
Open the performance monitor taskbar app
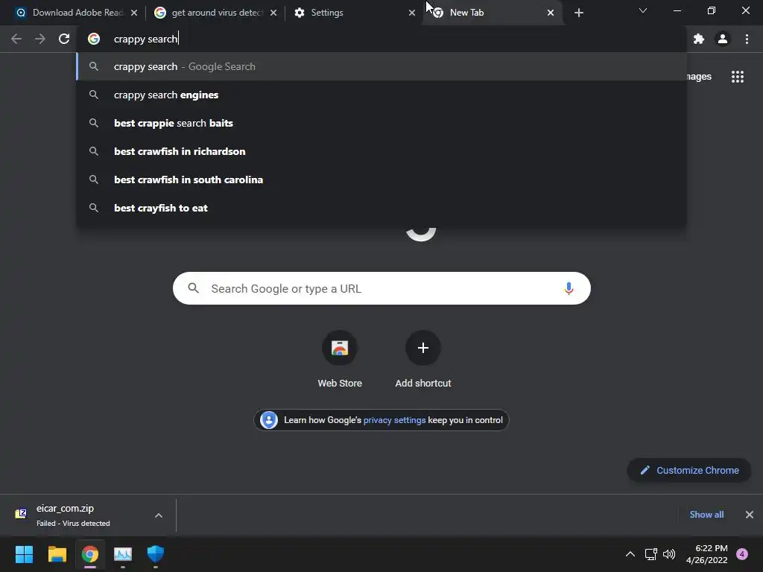point(123,554)
